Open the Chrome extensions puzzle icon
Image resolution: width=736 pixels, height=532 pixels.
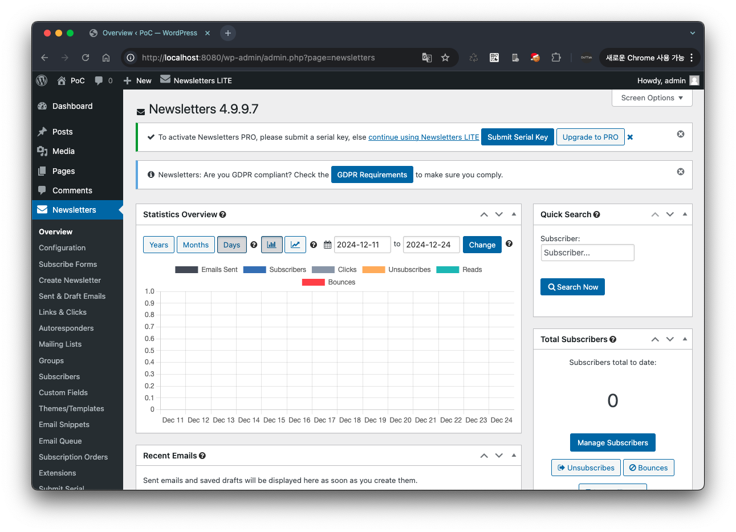coord(556,58)
